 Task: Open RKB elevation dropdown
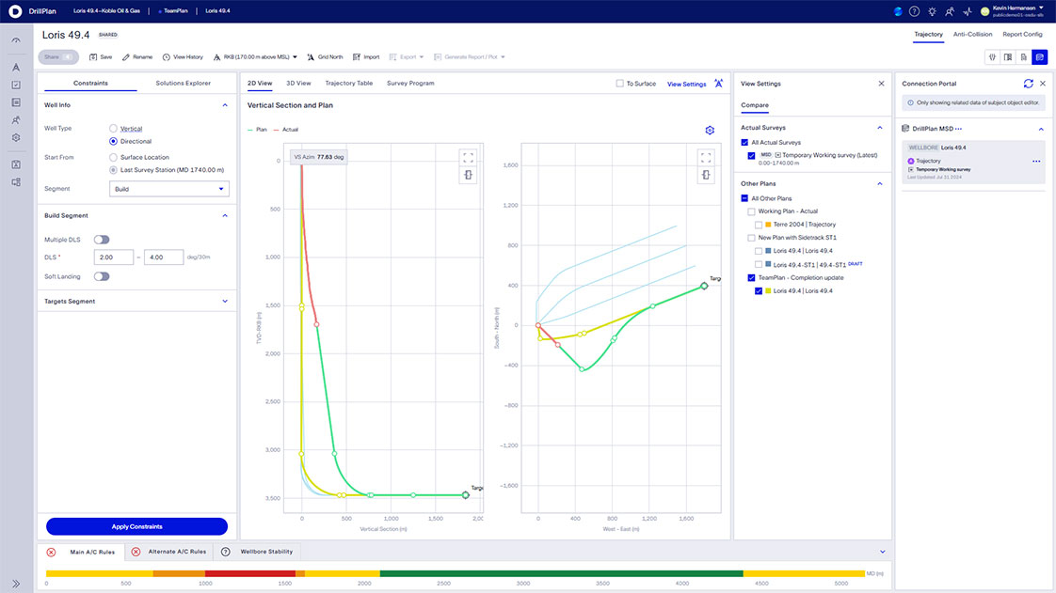(255, 57)
